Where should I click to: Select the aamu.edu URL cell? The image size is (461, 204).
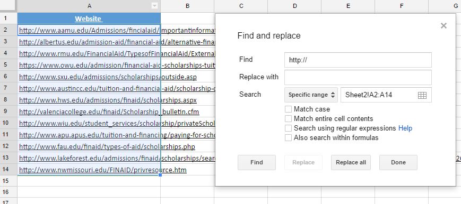89,30
